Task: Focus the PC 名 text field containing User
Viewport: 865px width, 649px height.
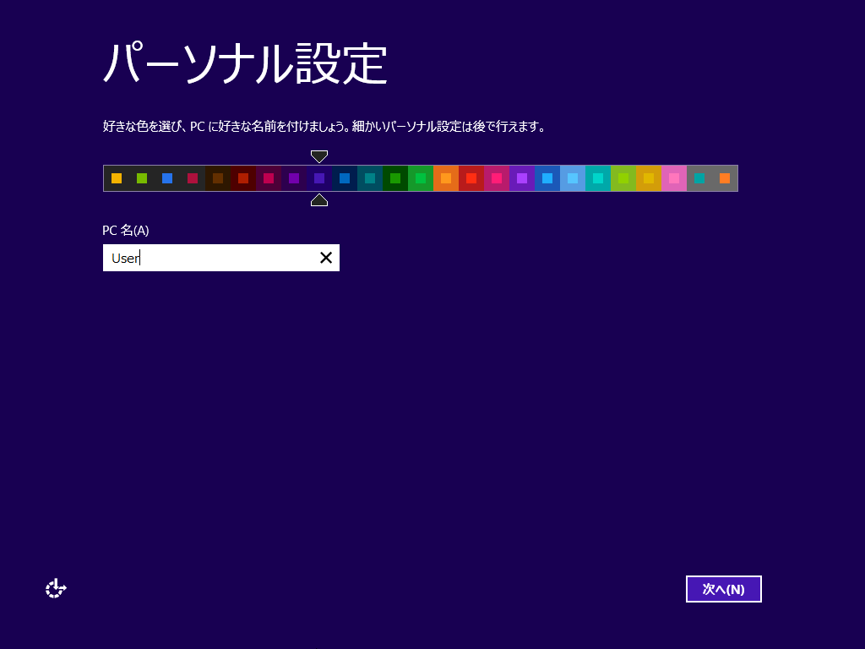Action: pos(220,258)
